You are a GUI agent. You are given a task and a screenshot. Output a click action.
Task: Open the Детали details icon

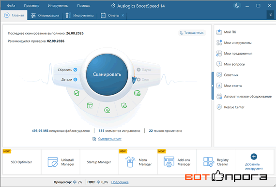[76, 80]
